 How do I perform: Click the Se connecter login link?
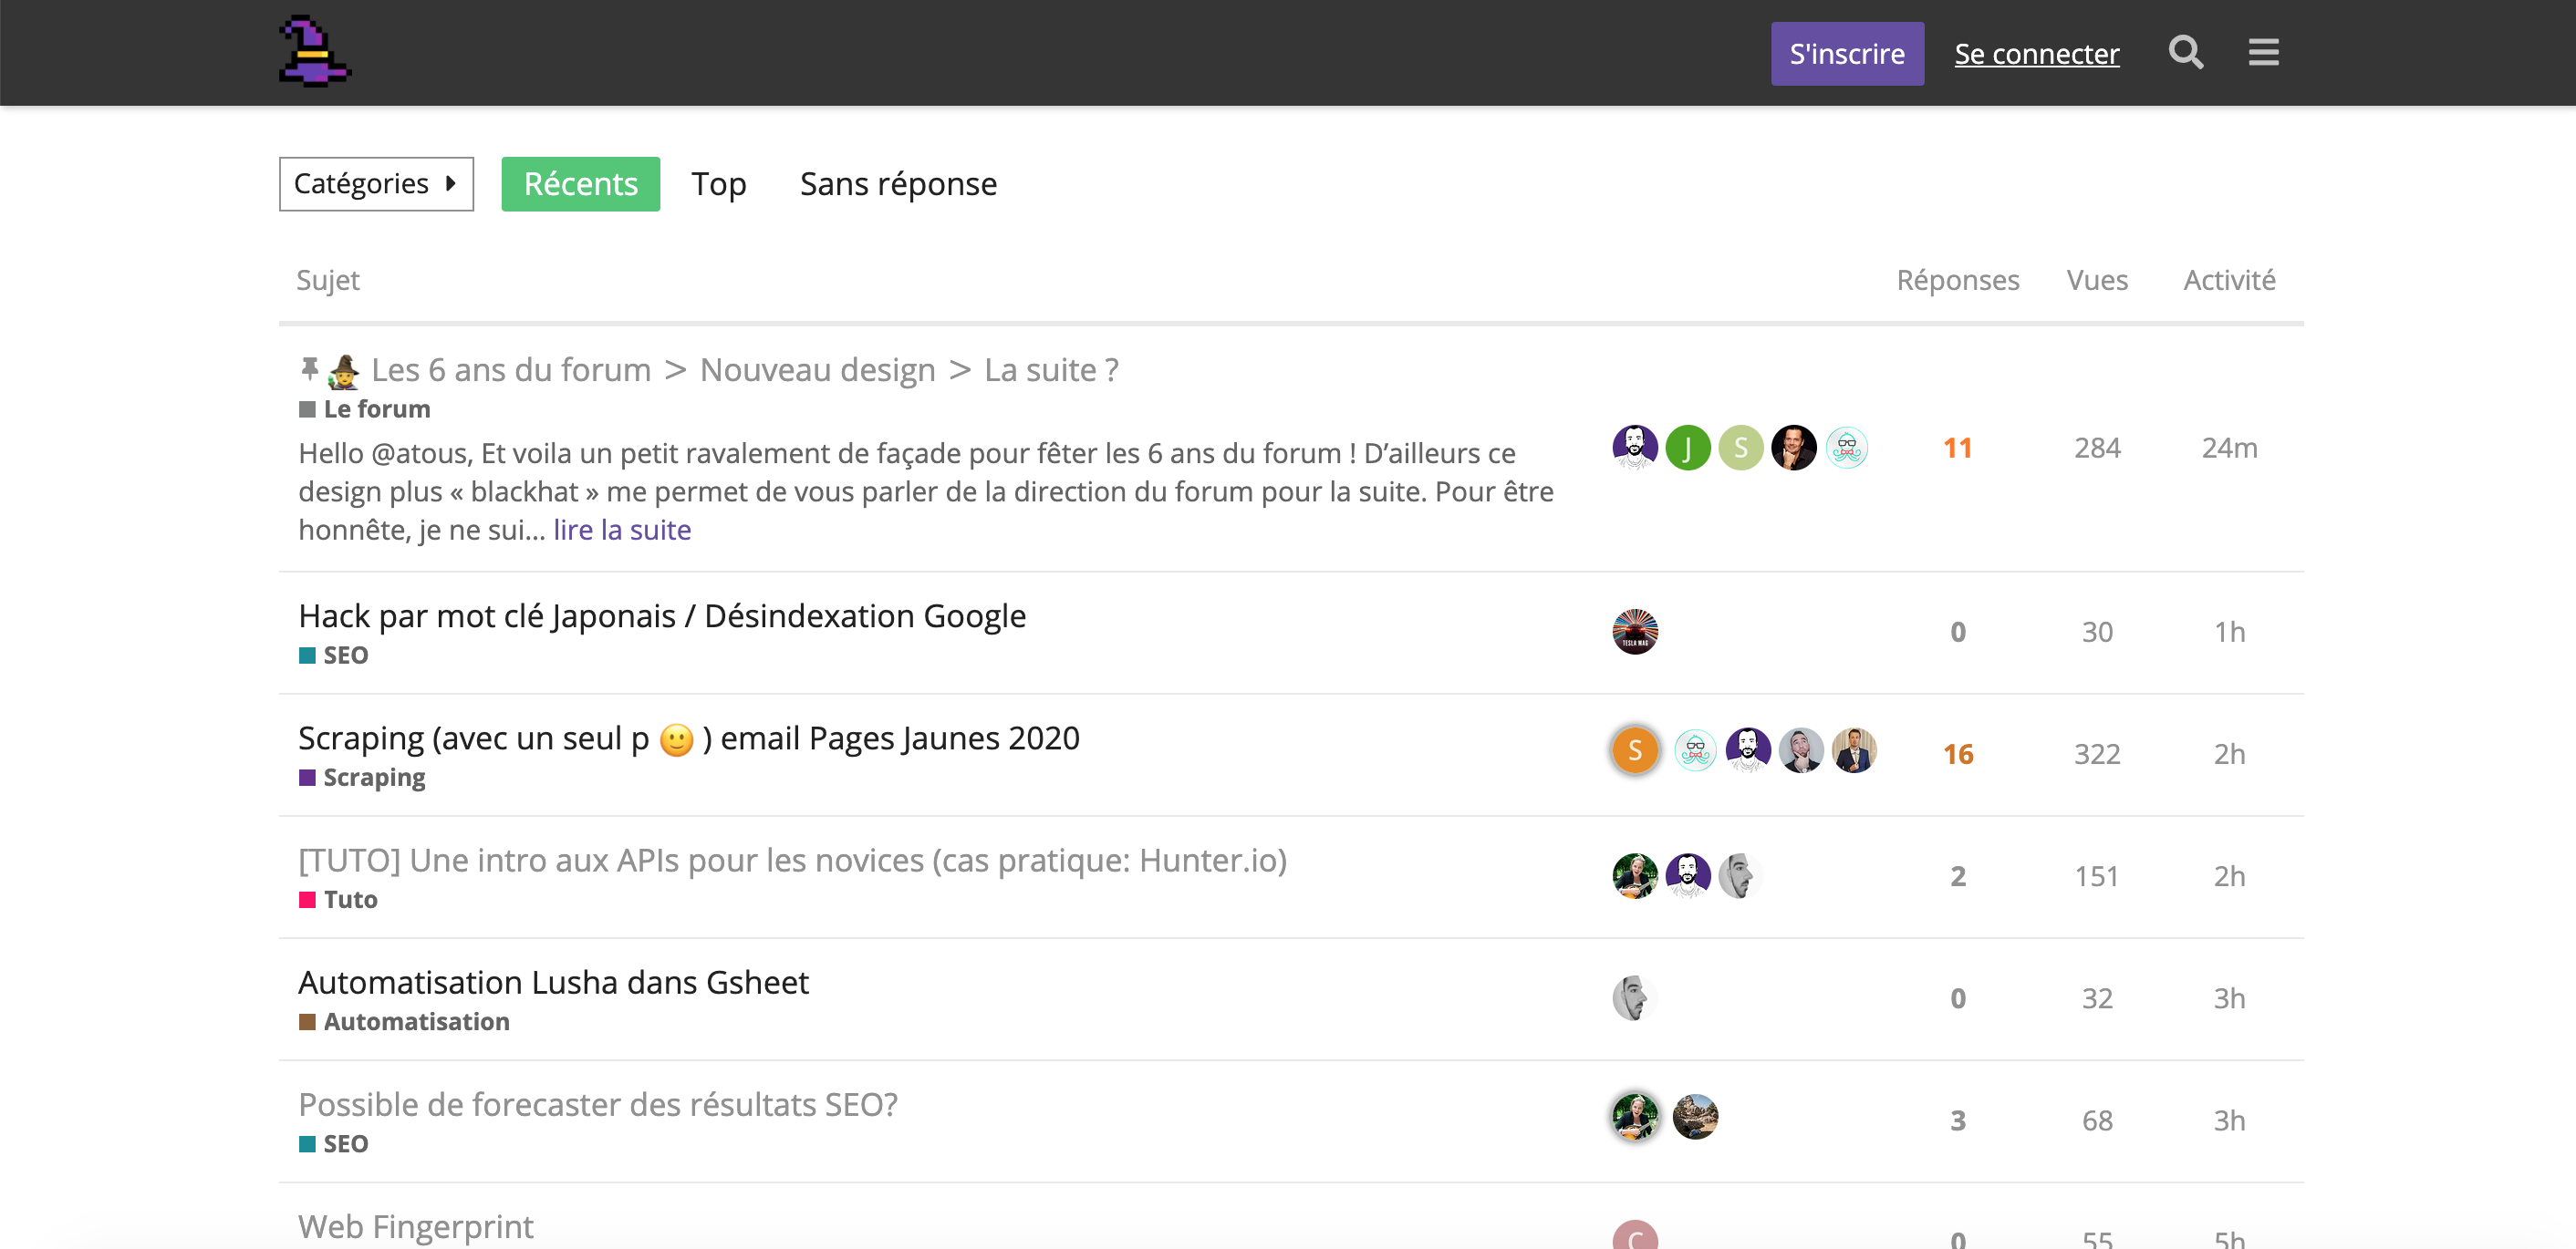(x=2036, y=53)
